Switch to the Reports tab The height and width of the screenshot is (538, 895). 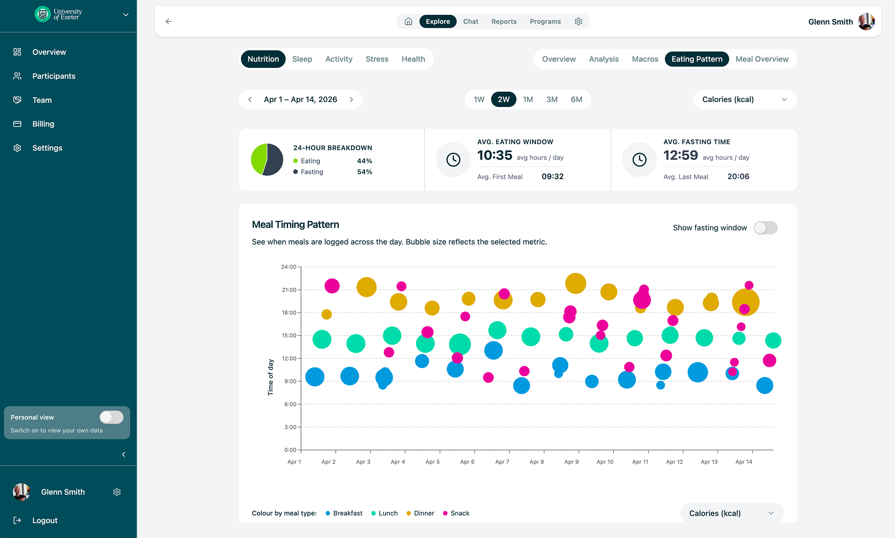coord(504,21)
